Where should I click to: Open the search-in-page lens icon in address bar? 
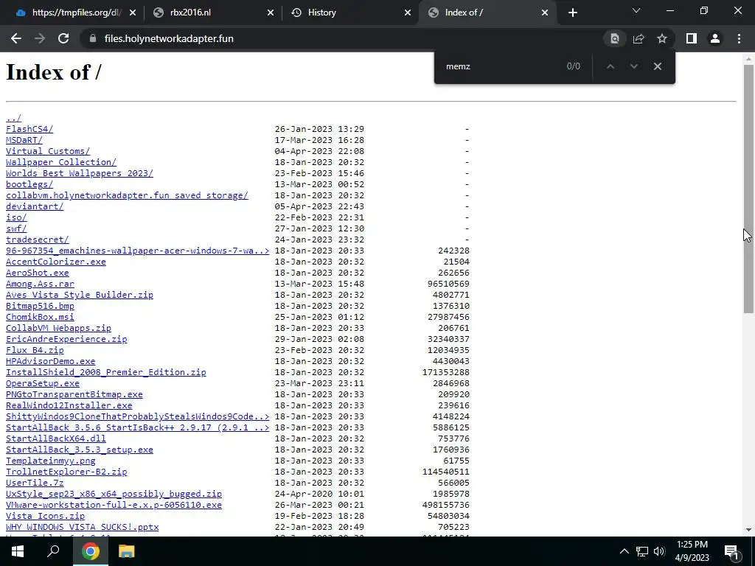614,38
